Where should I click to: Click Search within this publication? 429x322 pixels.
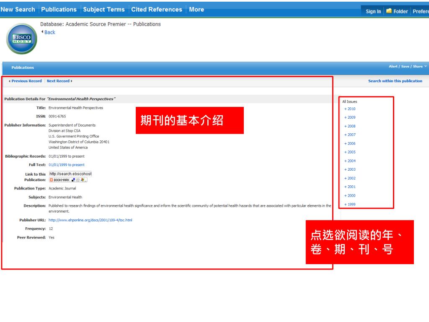pyautogui.click(x=395, y=81)
